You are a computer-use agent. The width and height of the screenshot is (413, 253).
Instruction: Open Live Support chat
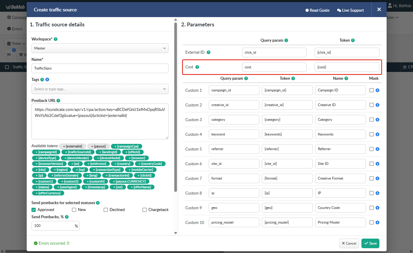(x=350, y=10)
